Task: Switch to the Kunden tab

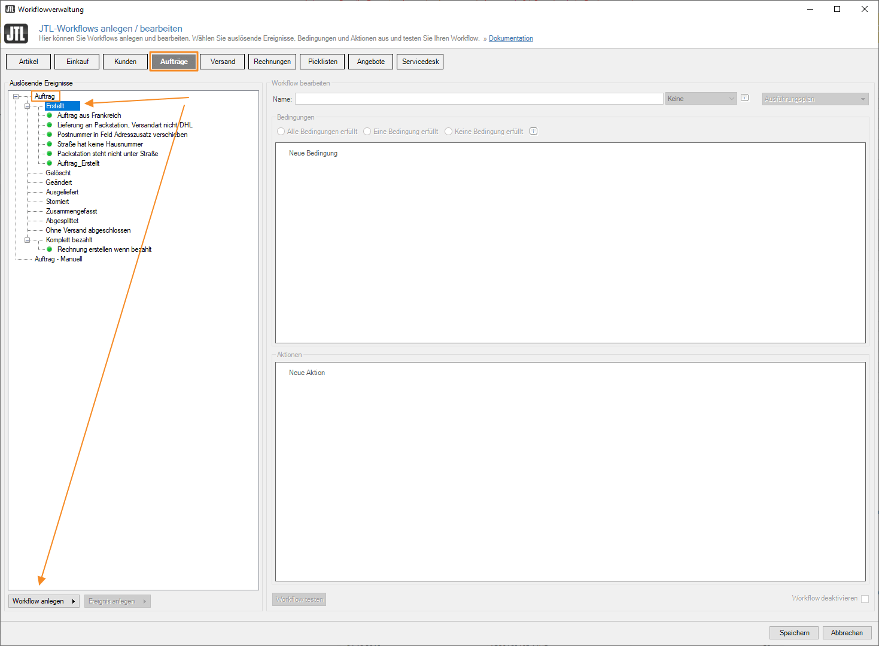Action: point(125,62)
